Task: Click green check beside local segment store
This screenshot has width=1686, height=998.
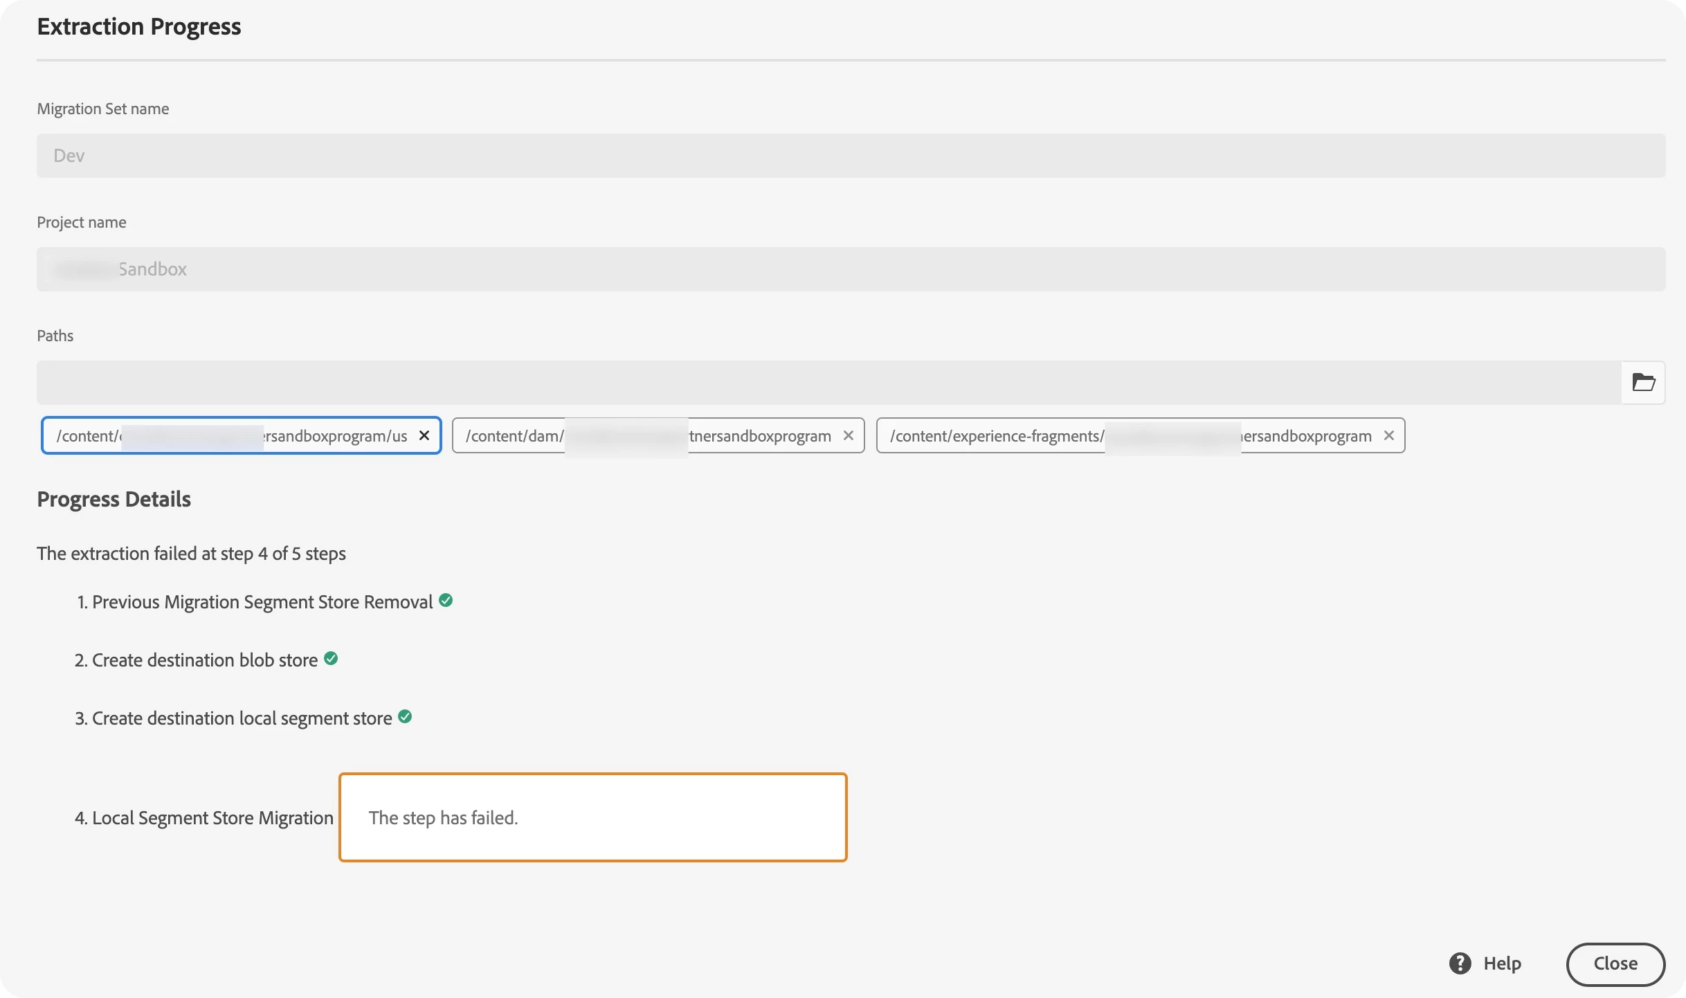Action: pos(405,716)
